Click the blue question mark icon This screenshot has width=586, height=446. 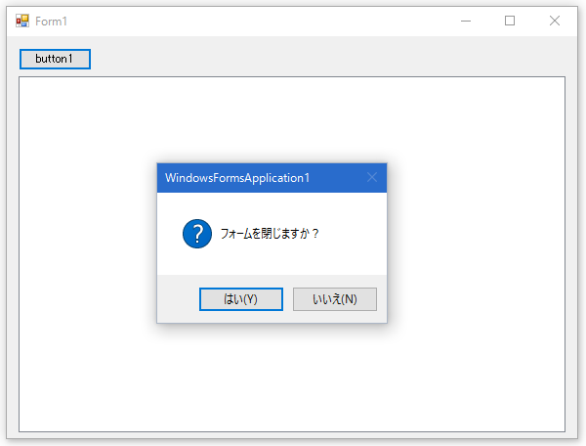[197, 234]
